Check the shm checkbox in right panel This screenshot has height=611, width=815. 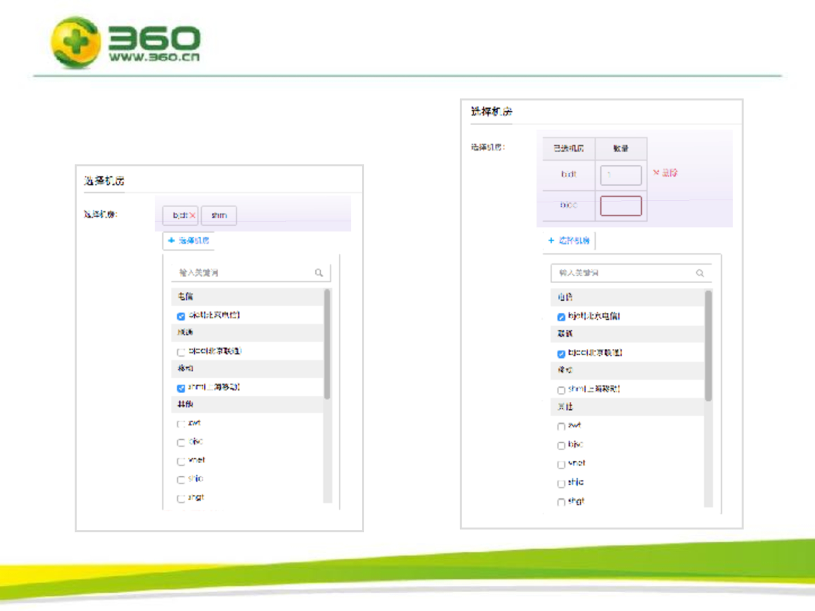[561, 390]
